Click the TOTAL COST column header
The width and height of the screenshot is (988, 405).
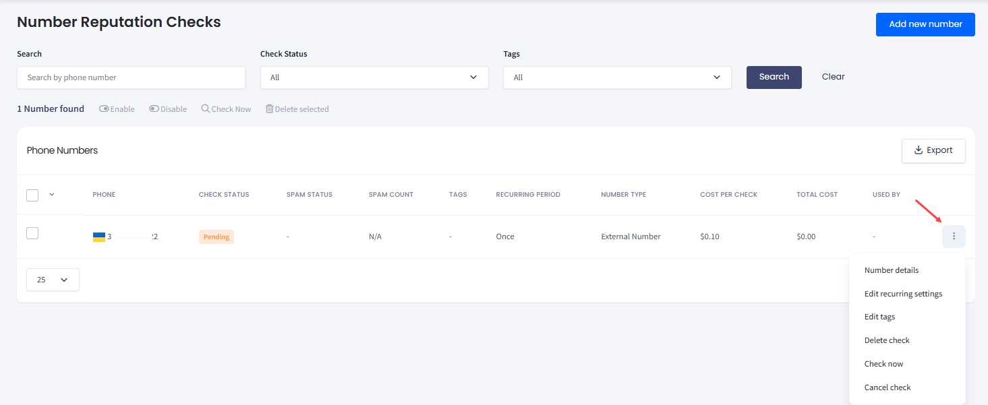(817, 195)
